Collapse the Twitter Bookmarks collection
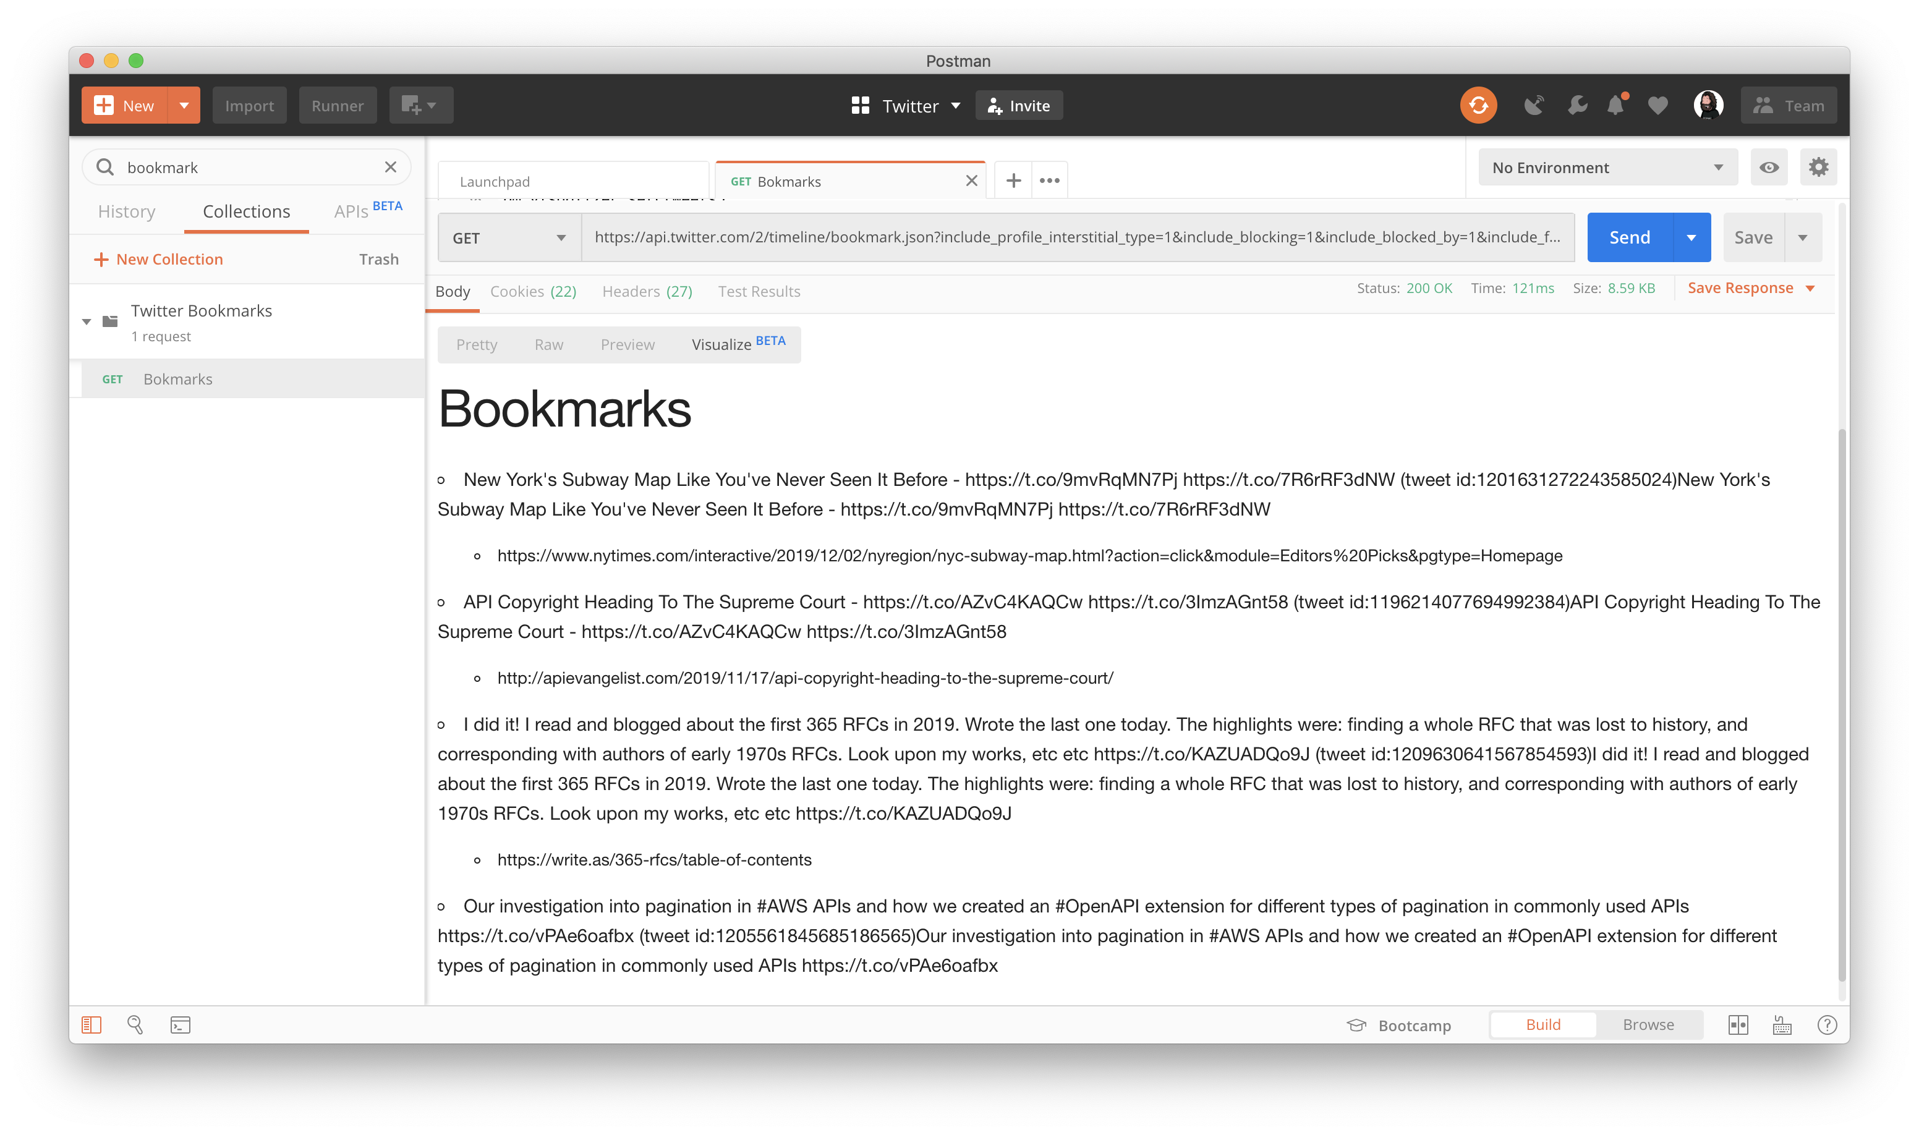The height and width of the screenshot is (1135, 1919). coord(87,321)
